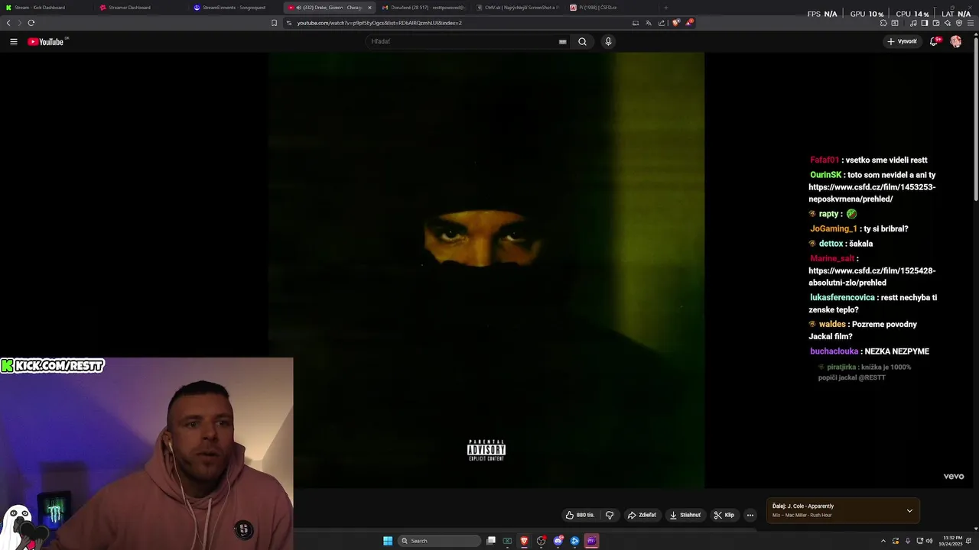Click the vevo logo on the video
979x550 pixels.
click(954, 477)
